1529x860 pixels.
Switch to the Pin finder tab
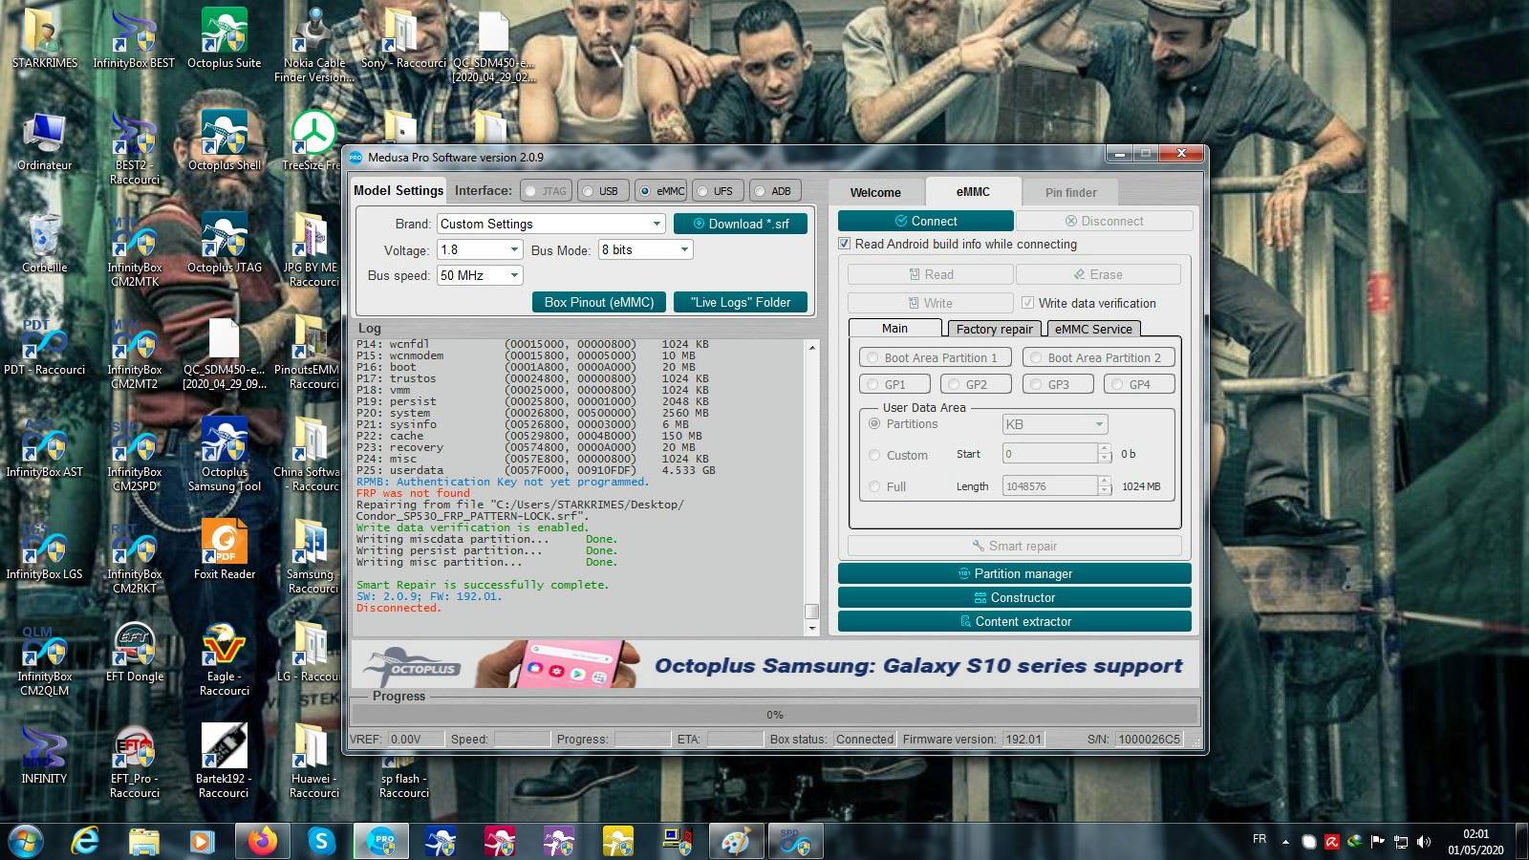tap(1069, 192)
